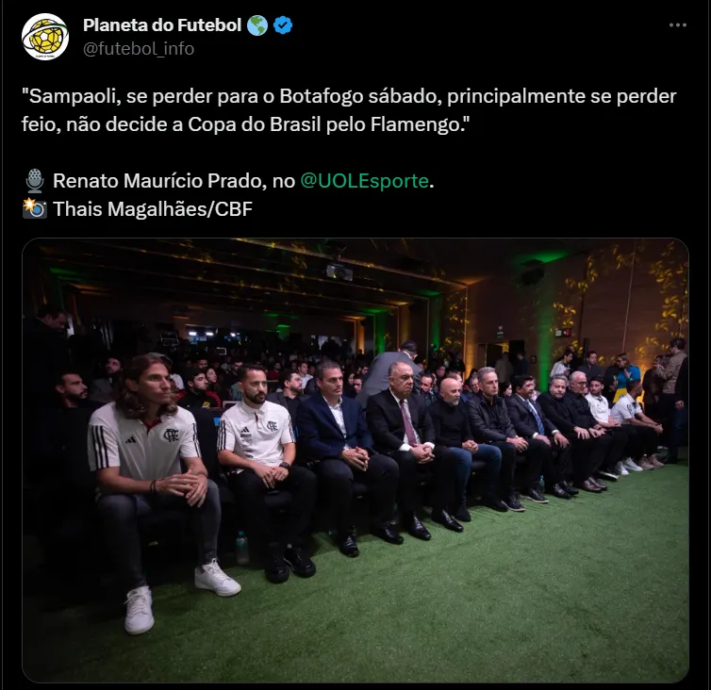
Task: Open the Planeta do Futebol profile avatar
Action: point(45,36)
